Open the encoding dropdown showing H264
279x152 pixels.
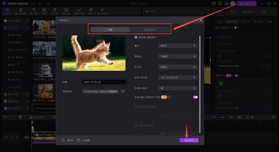[x=178, y=67]
